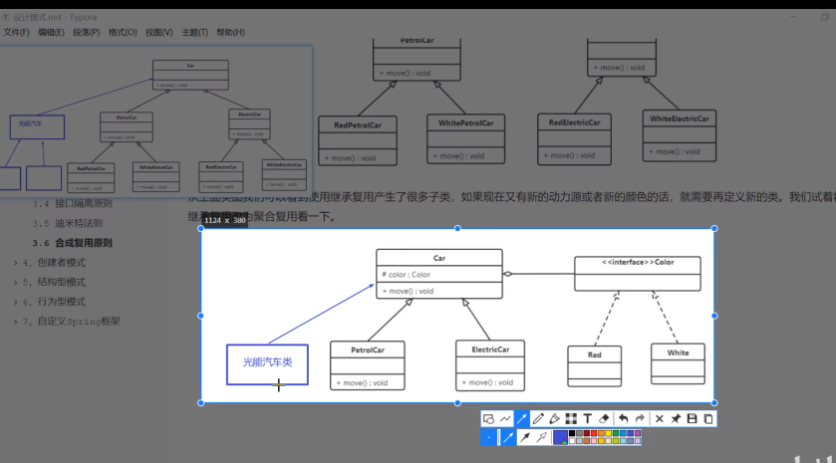Expand the 5, 结构型模式 outline section
Screen dimensions: 836x463
(15, 283)
